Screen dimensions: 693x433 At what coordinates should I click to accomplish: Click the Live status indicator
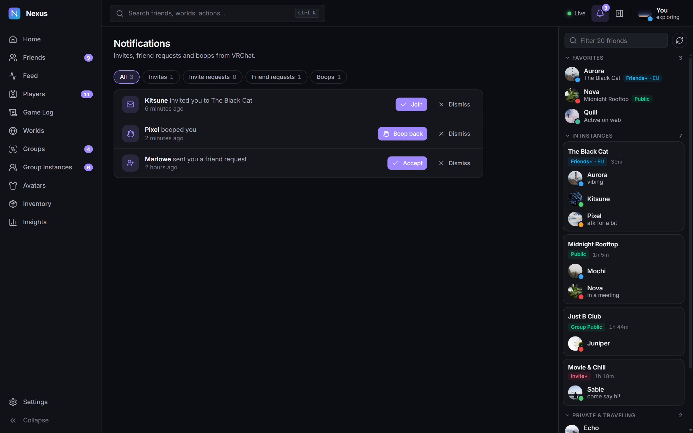tap(576, 13)
